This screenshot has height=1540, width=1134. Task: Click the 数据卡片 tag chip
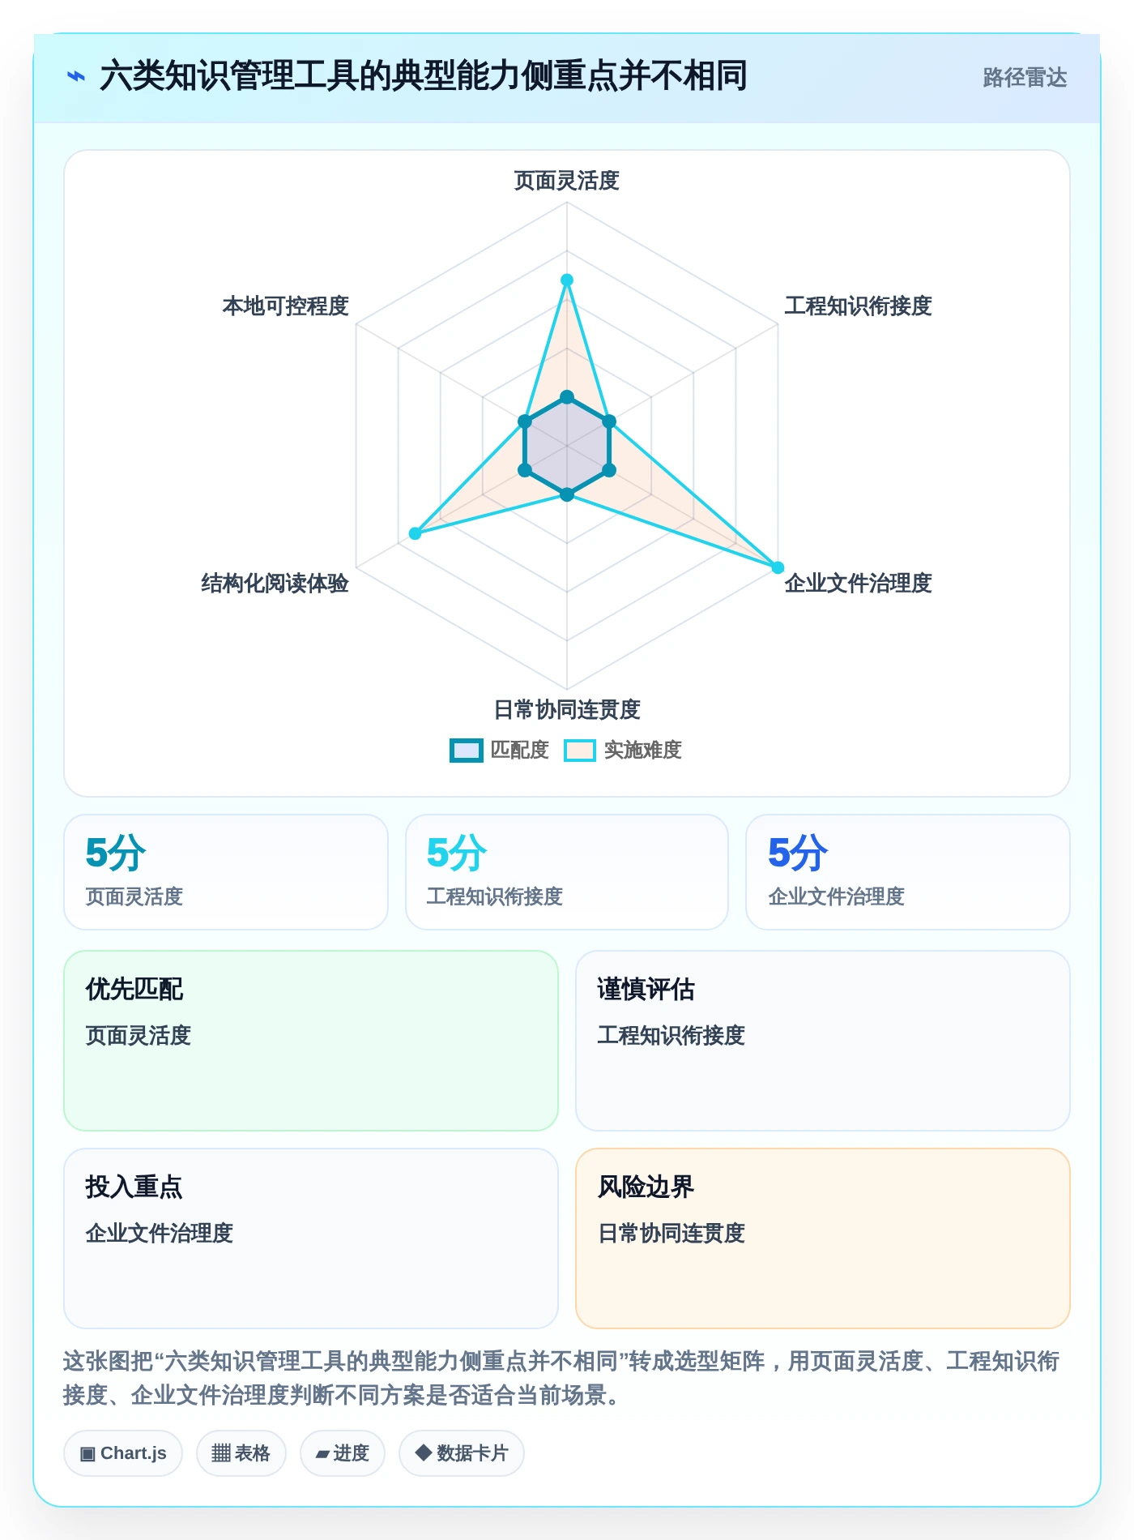[x=462, y=1453]
